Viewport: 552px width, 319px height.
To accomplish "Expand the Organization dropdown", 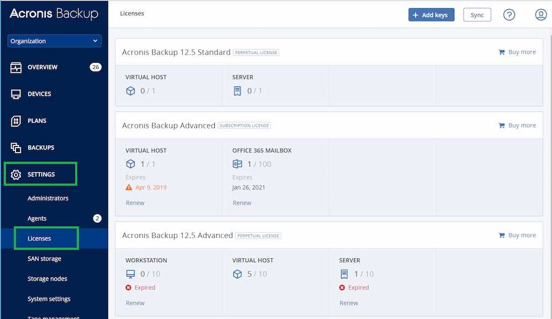I will 54,41.
